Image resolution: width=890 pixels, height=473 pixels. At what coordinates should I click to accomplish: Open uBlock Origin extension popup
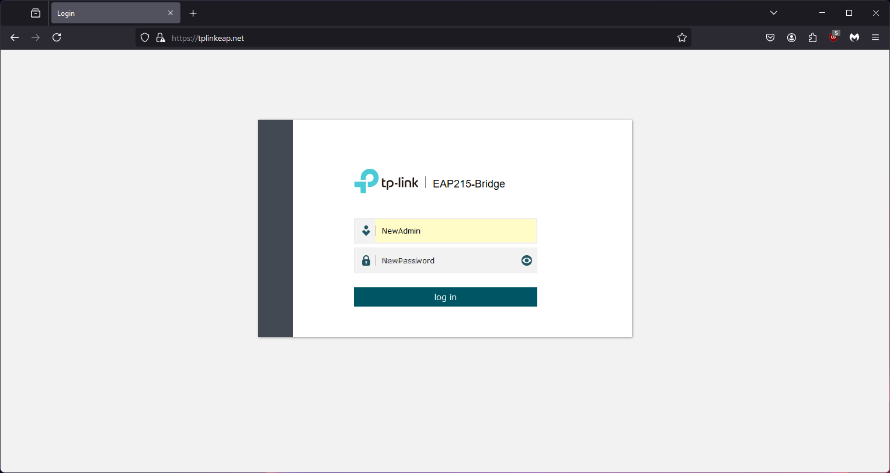[x=833, y=37]
